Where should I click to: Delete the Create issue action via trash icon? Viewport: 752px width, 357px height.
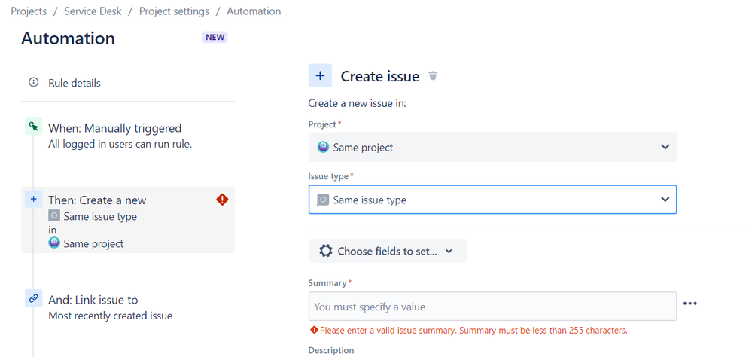pyautogui.click(x=433, y=76)
